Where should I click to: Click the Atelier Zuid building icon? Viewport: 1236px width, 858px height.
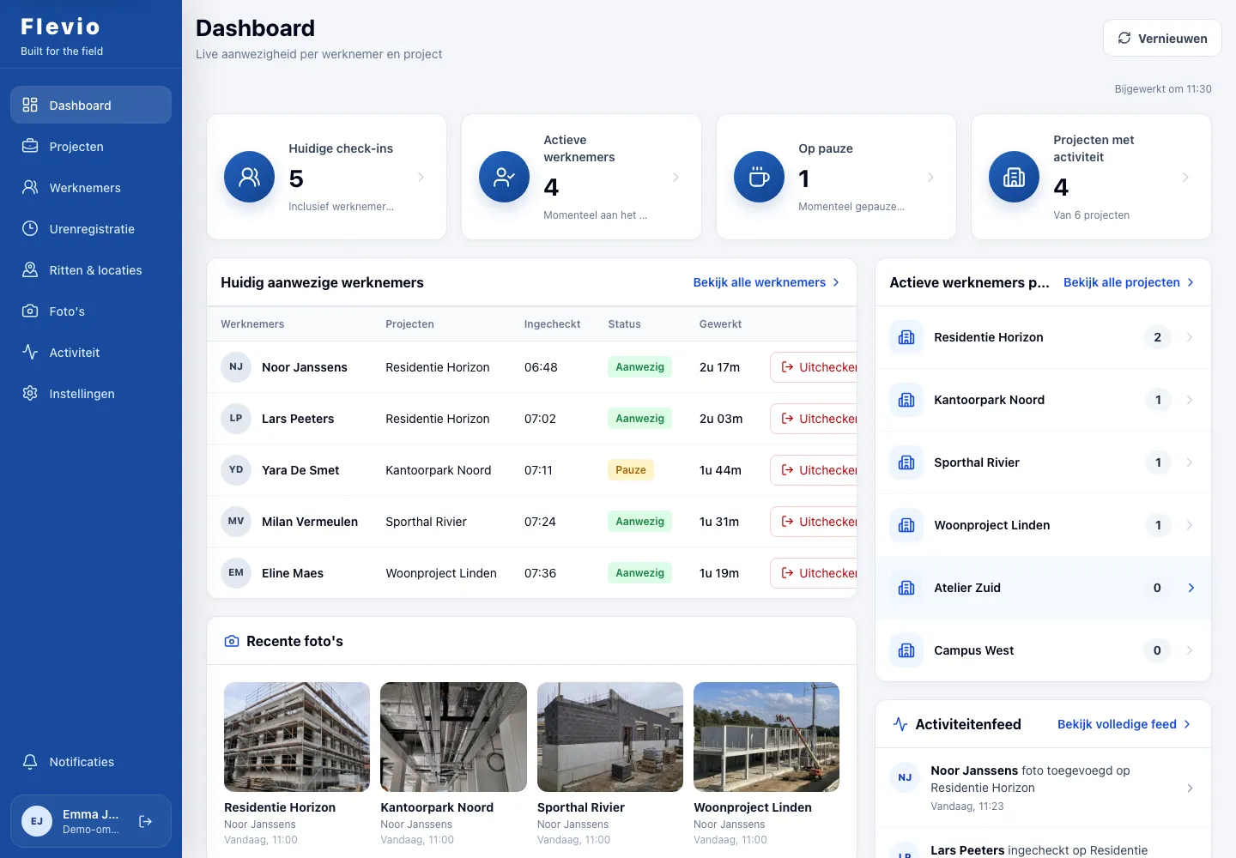pos(906,588)
